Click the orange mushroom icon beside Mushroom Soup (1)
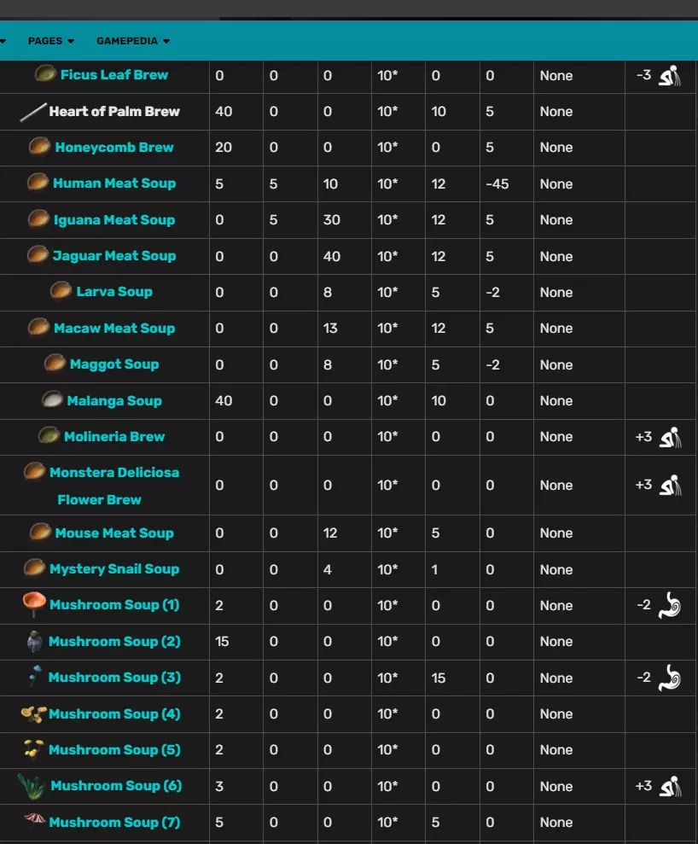 point(34,605)
